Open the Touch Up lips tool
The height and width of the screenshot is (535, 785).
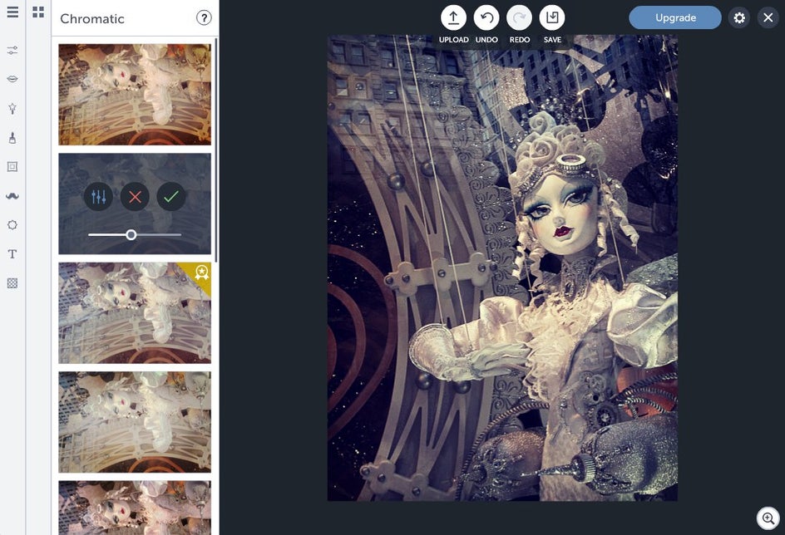click(x=12, y=79)
